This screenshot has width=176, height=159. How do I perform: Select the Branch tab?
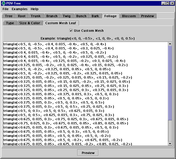(52, 16)
